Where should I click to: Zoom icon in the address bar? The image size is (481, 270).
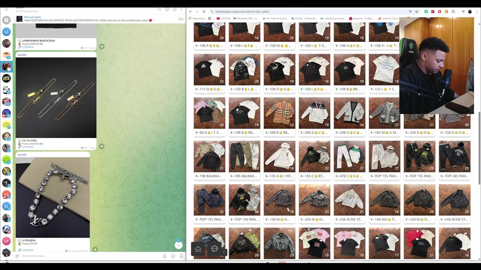tap(410, 12)
